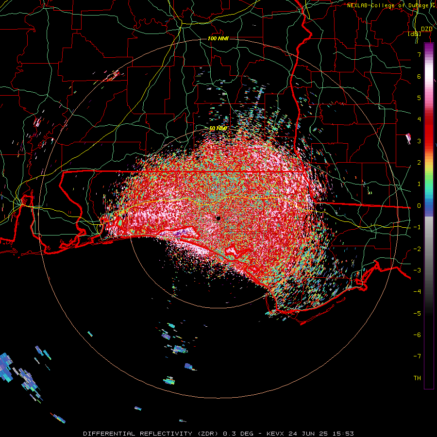The height and width of the screenshot is (437, 437).
Task: Click the black radar site dot
Action: click(x=218, y=218)
